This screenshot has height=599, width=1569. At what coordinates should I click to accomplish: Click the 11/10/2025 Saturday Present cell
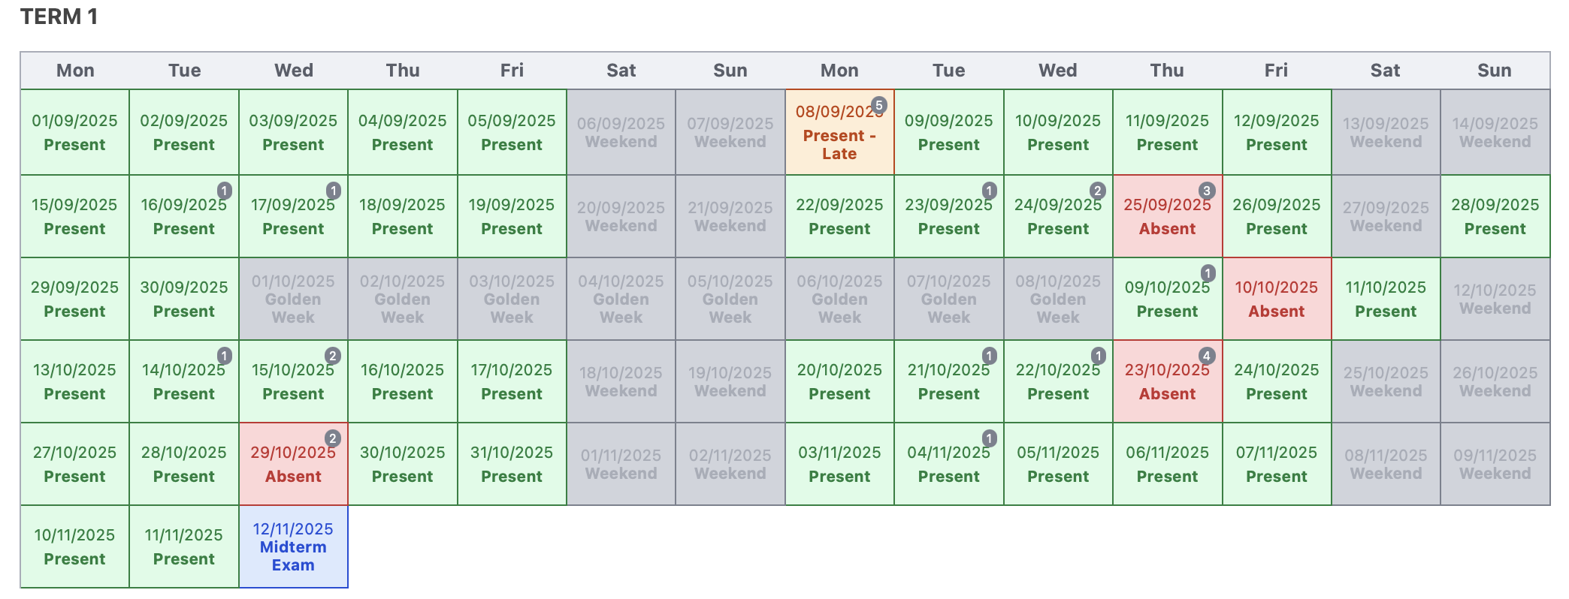[x=1385, y=299]
